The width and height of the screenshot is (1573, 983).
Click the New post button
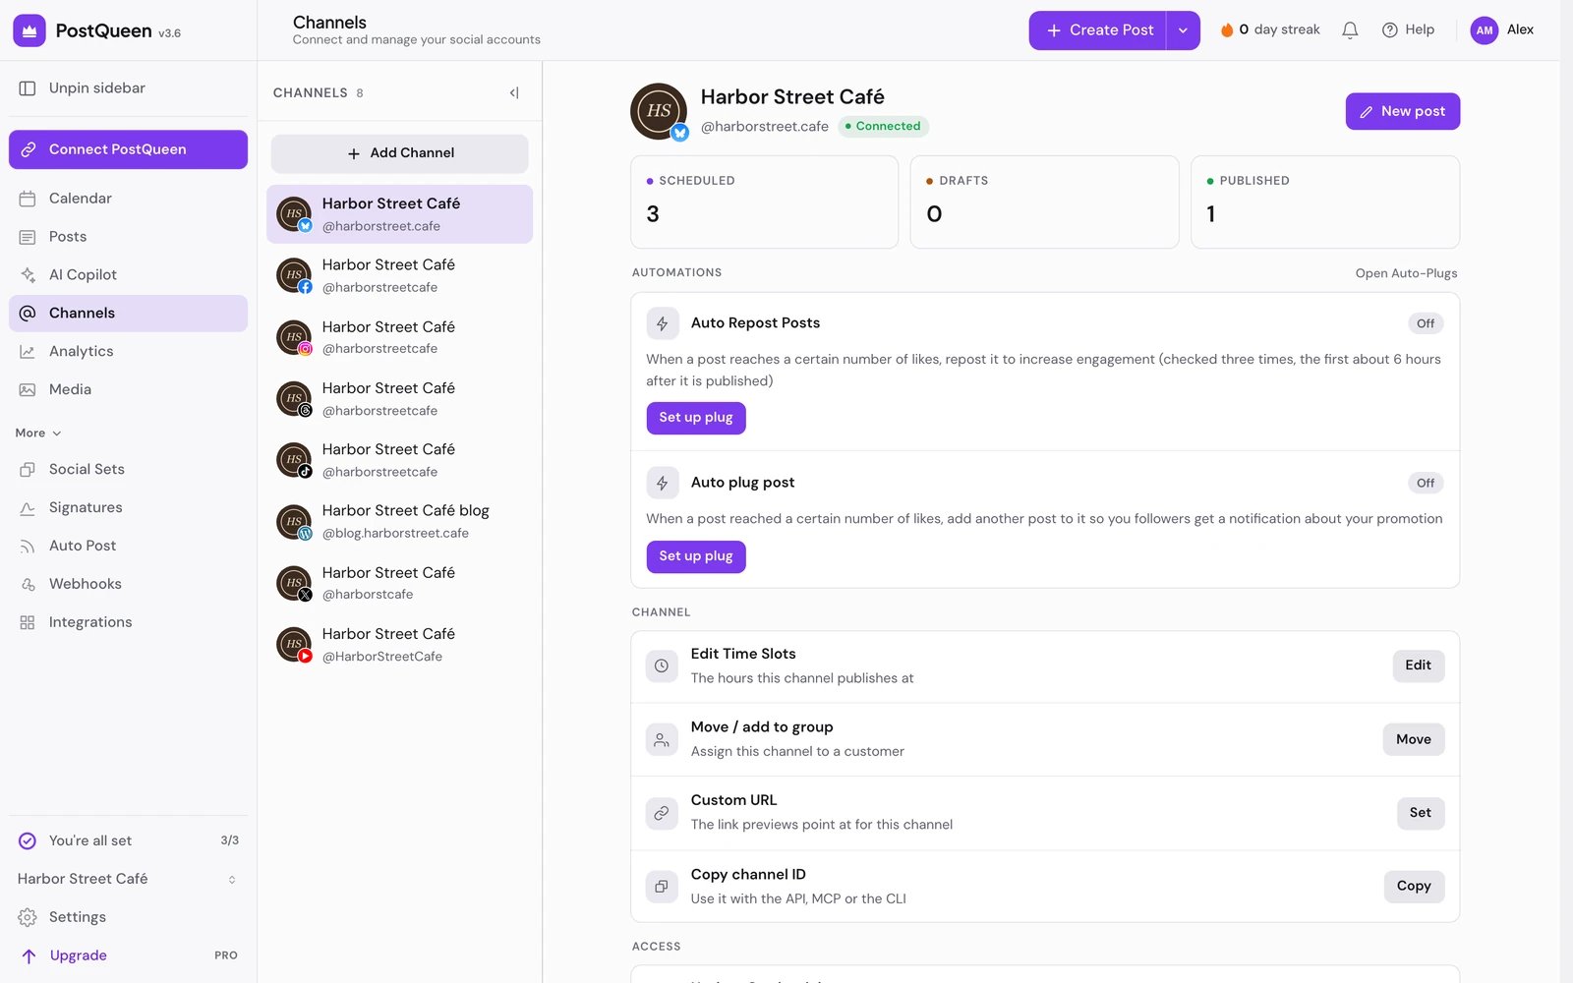[x=1402, y=111]
